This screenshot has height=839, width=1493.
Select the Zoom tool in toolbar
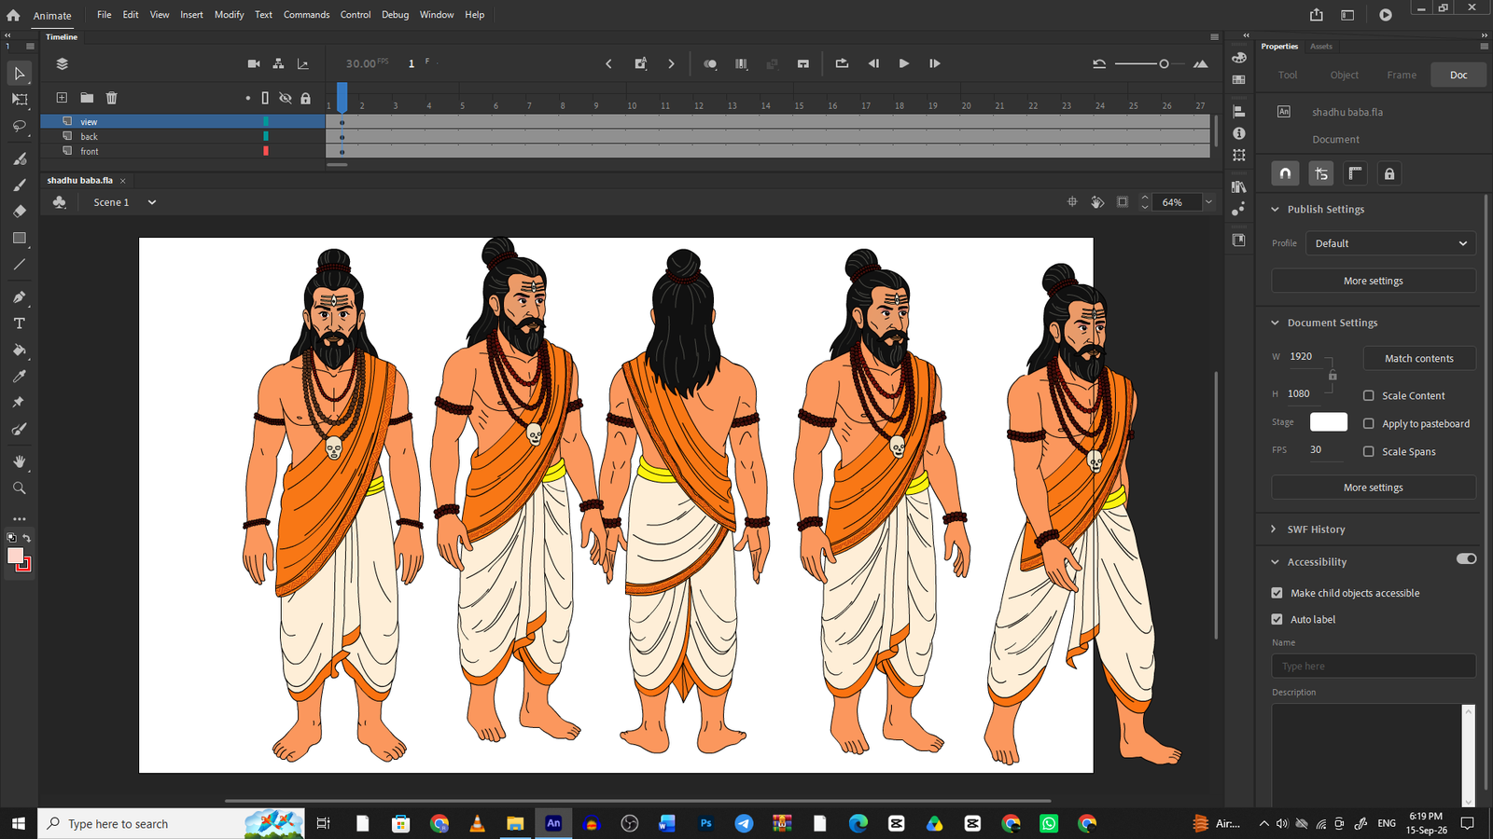20,488
